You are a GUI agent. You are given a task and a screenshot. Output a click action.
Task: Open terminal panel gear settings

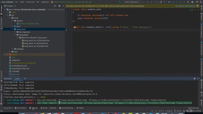click(194, 79)
